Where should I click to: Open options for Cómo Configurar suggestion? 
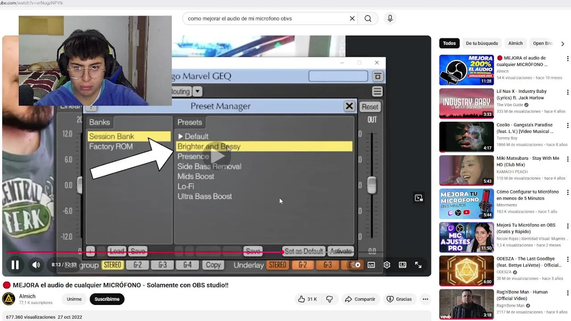tap(567, 193)
